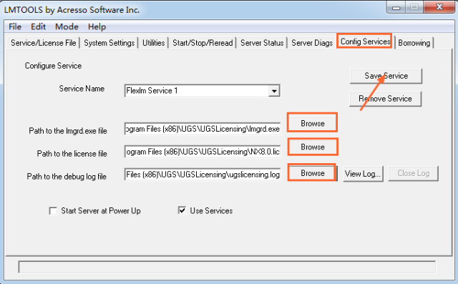Switch to the Server Diags tab

[x=312, y=43]
